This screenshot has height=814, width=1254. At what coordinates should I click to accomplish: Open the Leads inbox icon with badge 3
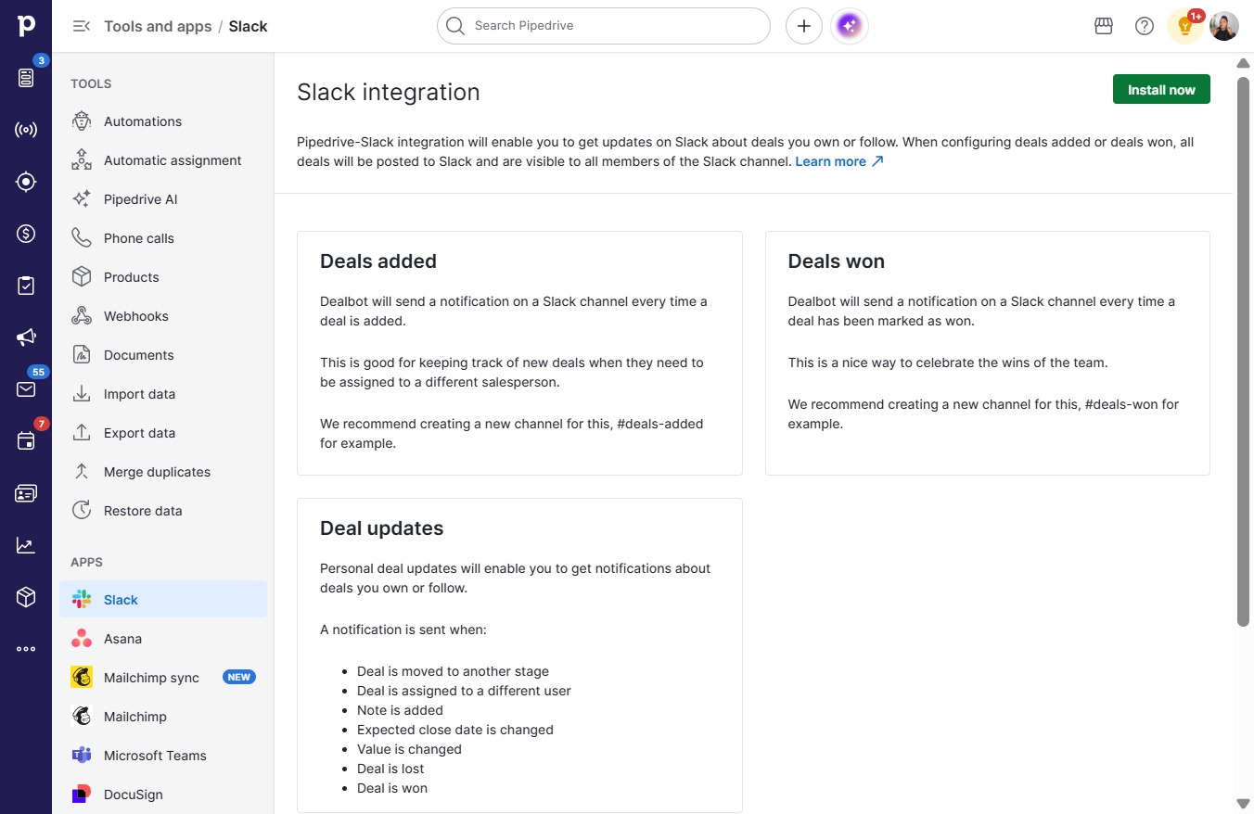click(x=26, y=78)
